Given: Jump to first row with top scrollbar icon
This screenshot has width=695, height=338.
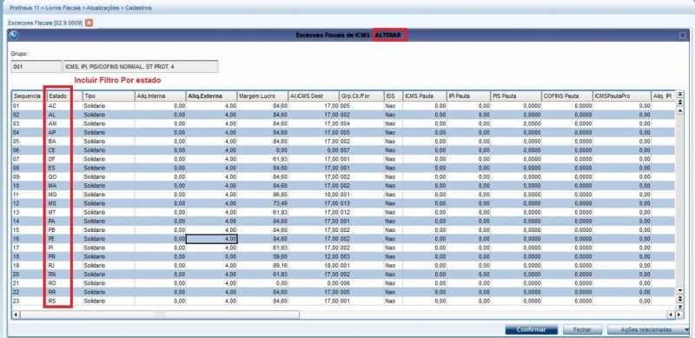Looking at the screenshot, I should (680, 94).
